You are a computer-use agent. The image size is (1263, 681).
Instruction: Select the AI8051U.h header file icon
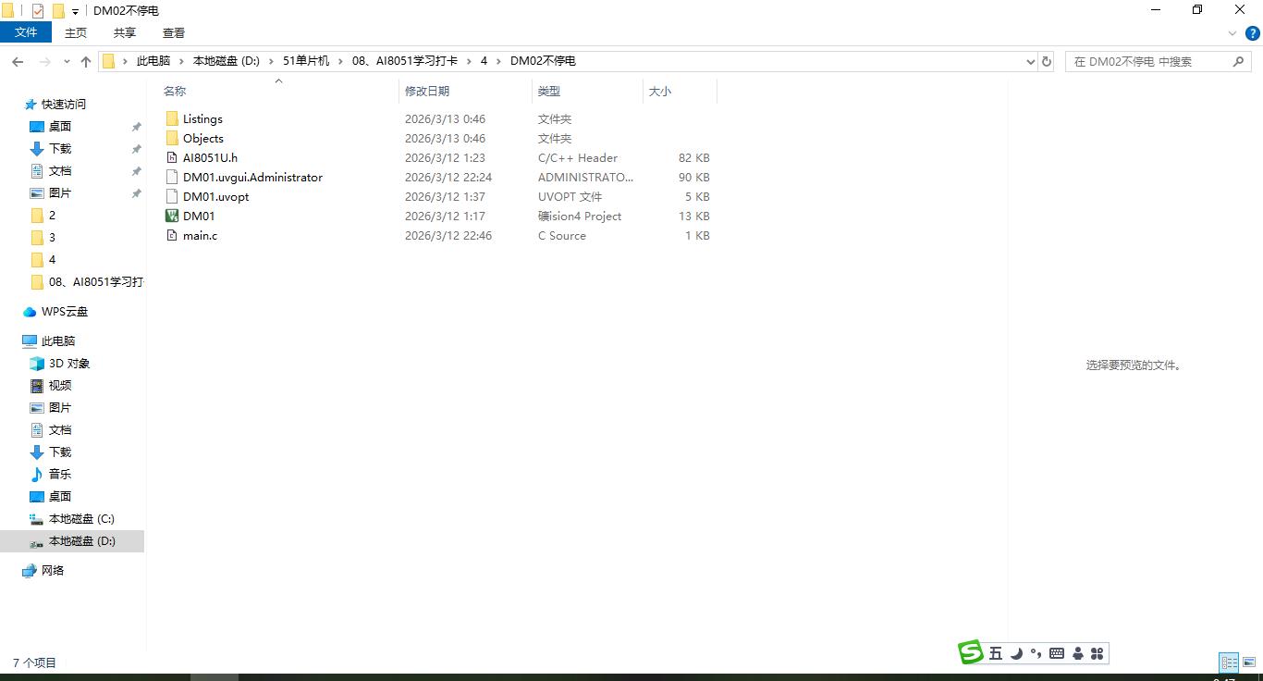click(172, 157)
